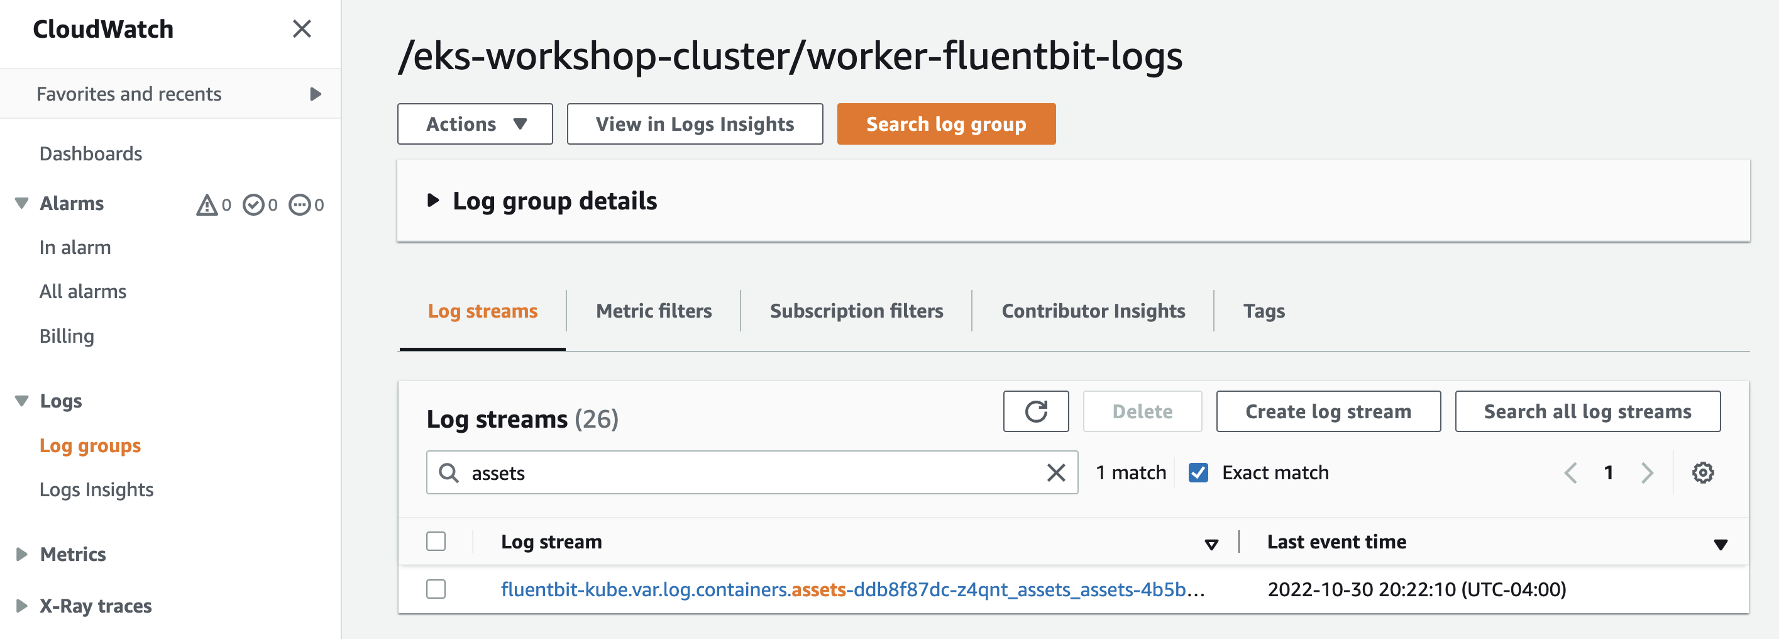Collapse the Alarms section
The image size is (1779, 639).
pos(22,203)
